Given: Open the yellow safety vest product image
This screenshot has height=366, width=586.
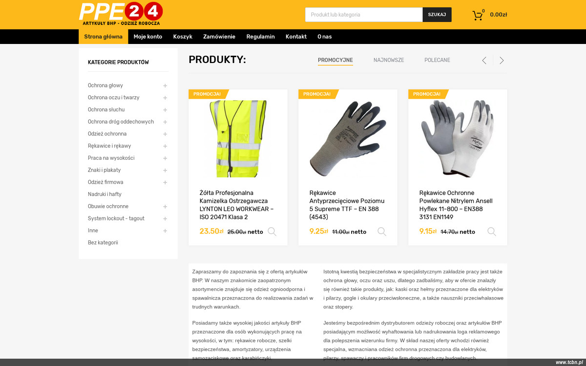Looking at the screenshot, I should coord(238,139).
